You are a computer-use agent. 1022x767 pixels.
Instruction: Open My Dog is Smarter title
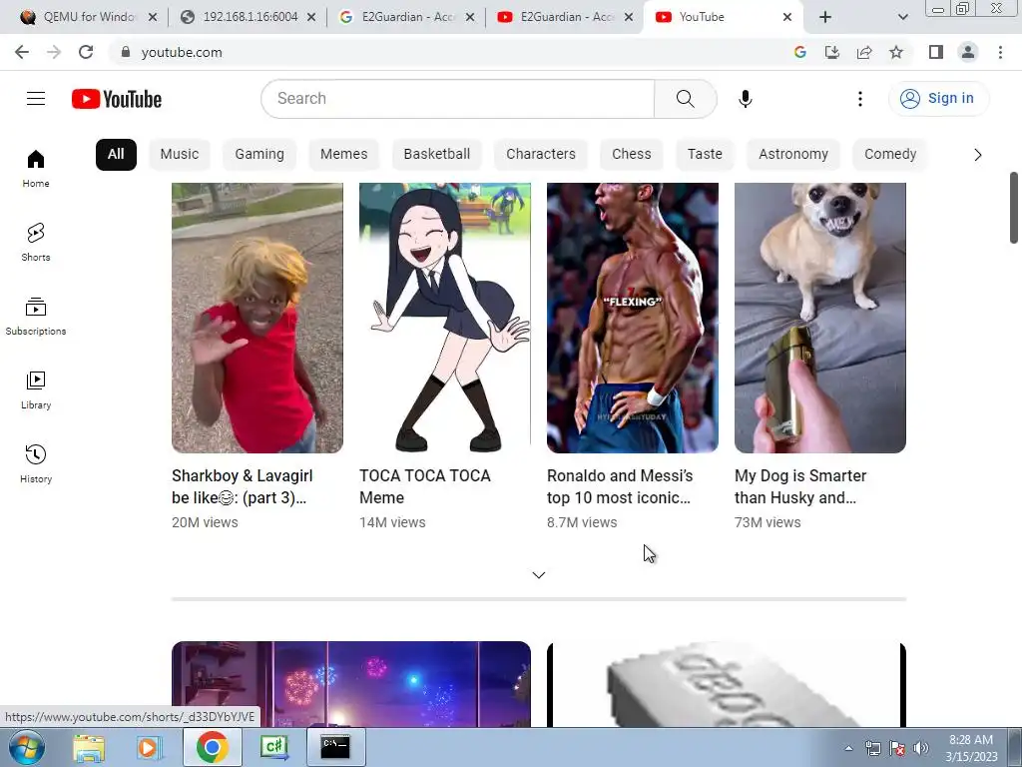[800, 486]
